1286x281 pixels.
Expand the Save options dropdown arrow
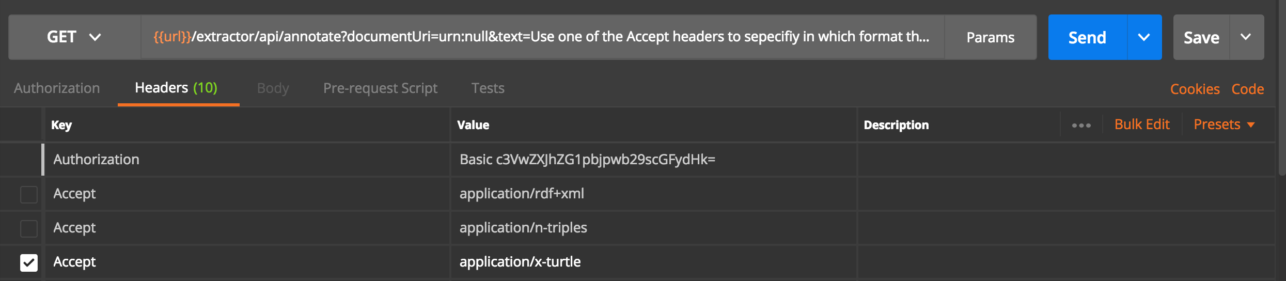tap(1246, 37)
